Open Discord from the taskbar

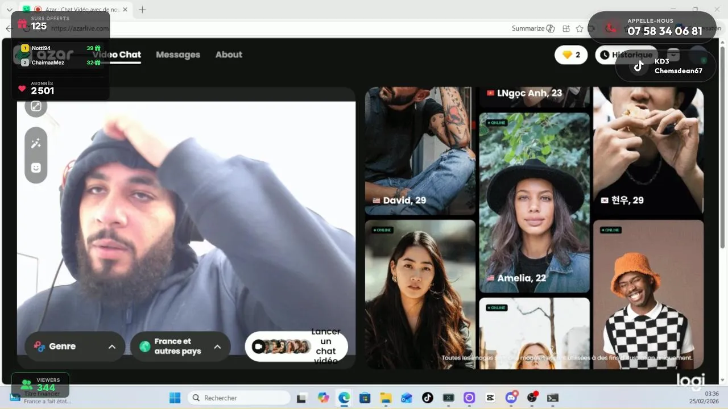click(x=511, y=398)
